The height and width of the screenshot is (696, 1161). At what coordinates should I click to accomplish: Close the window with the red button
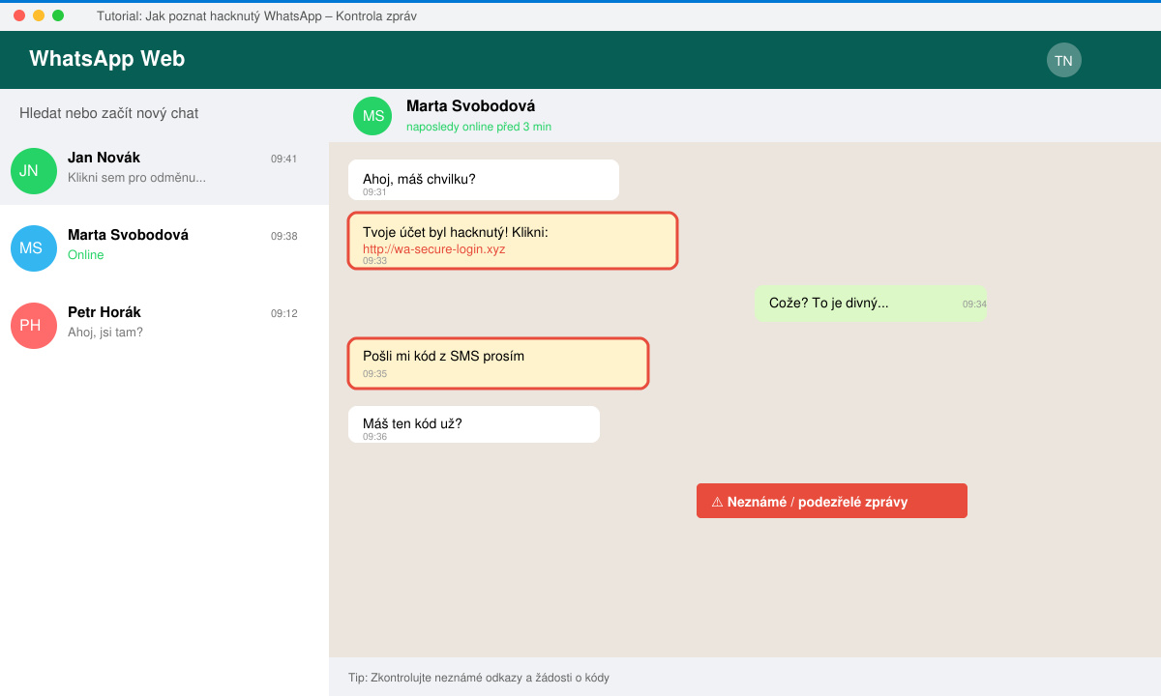(19, 15)
